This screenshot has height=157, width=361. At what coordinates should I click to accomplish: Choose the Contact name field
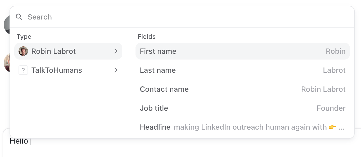[243, 89]
